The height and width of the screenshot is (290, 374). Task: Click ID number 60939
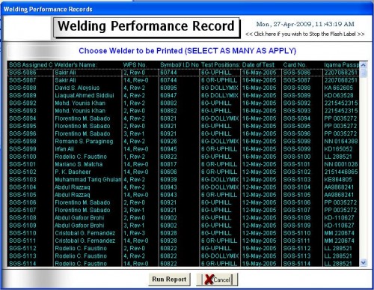(168, 180)
